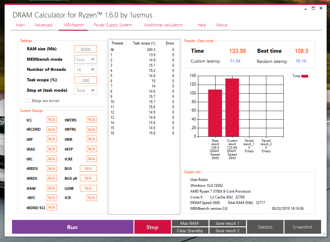Click the tRP timing value field
Screen dimensions: 330x242
[52, 139]
